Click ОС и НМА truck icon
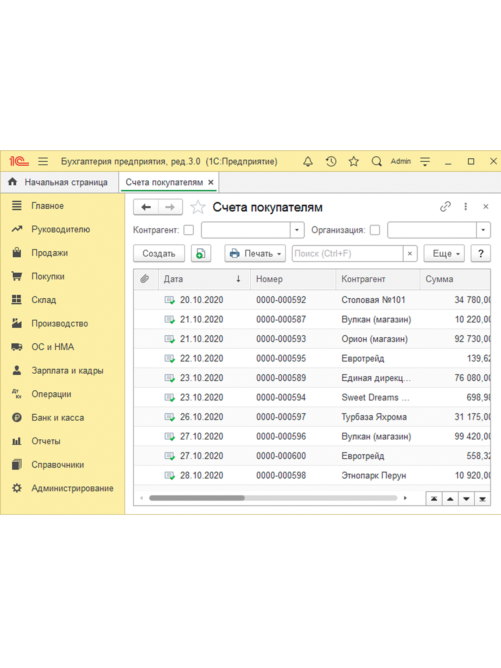 17,347
